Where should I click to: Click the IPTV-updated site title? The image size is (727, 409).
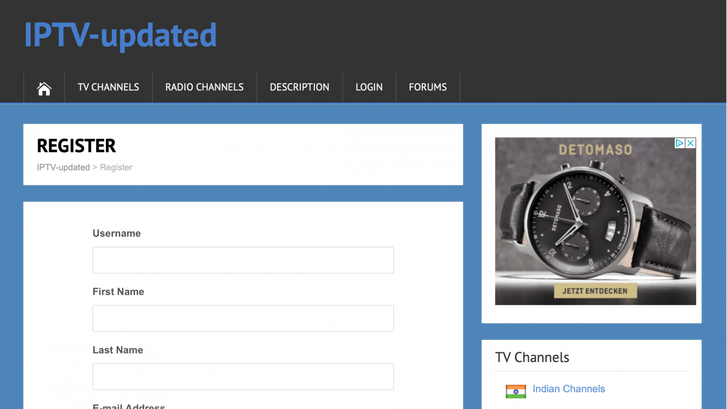click(x=120, y=35)
